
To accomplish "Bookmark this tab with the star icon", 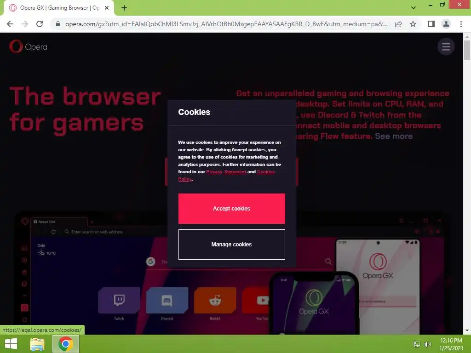I will (413, 24).
